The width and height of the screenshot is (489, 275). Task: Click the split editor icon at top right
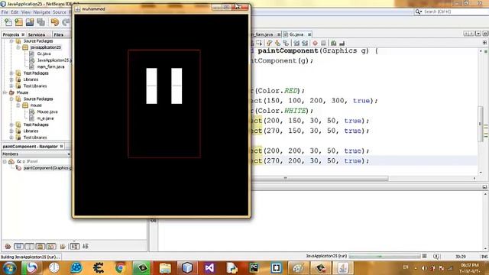[x=484, y=43]
